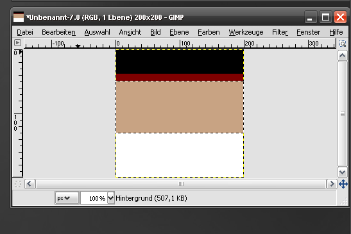Click the zoom-on-resize magnifier icon
The height and width of the screenshot is (234, 351).
coord(342,44)
